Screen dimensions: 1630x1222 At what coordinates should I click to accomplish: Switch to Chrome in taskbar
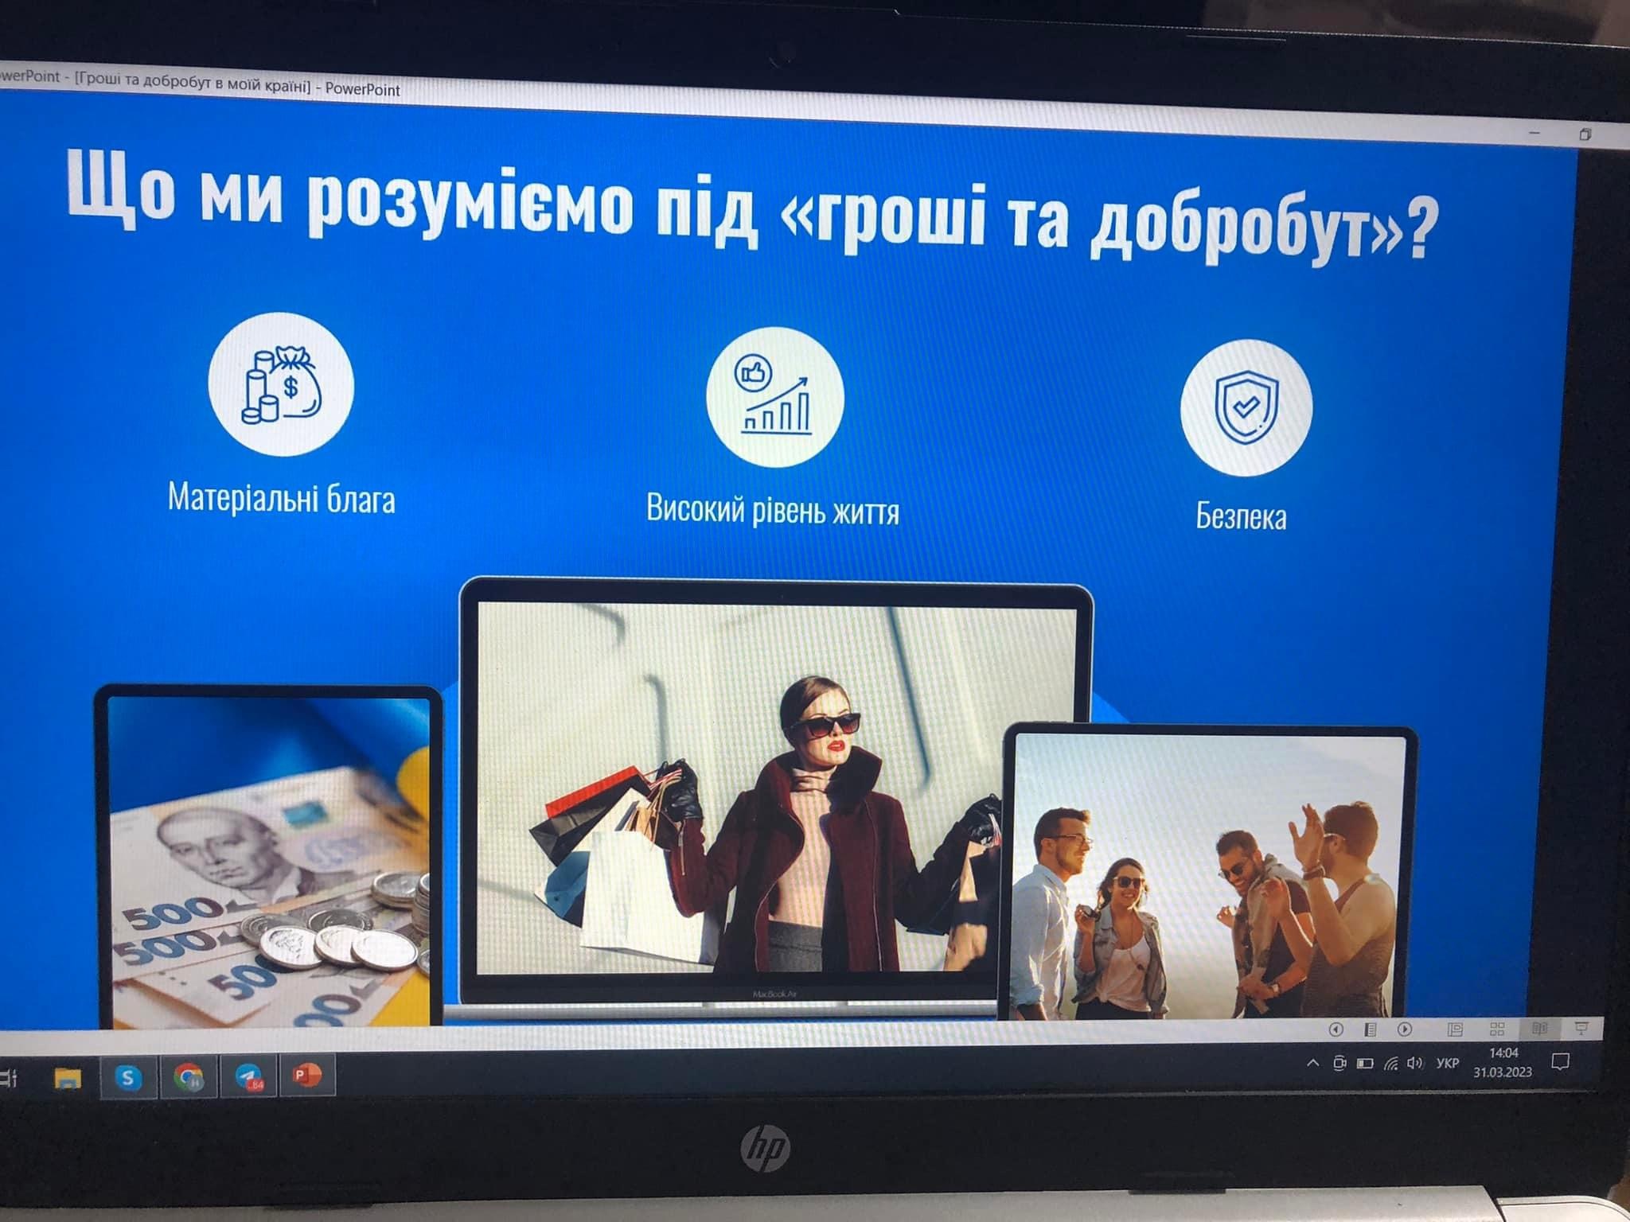[x=189, y=1078]
